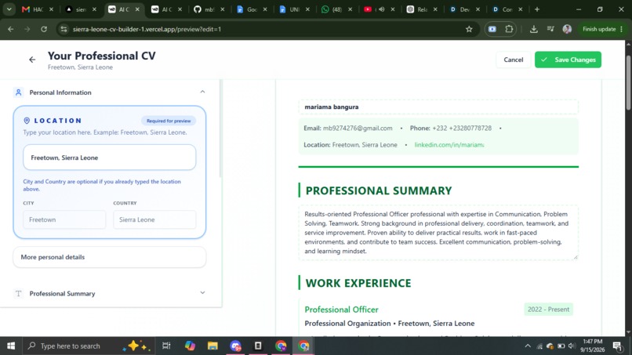Viewport: 632px width, 355px height.
Task: Open the Chrome tab search dropdown
Action: (9, 9)
